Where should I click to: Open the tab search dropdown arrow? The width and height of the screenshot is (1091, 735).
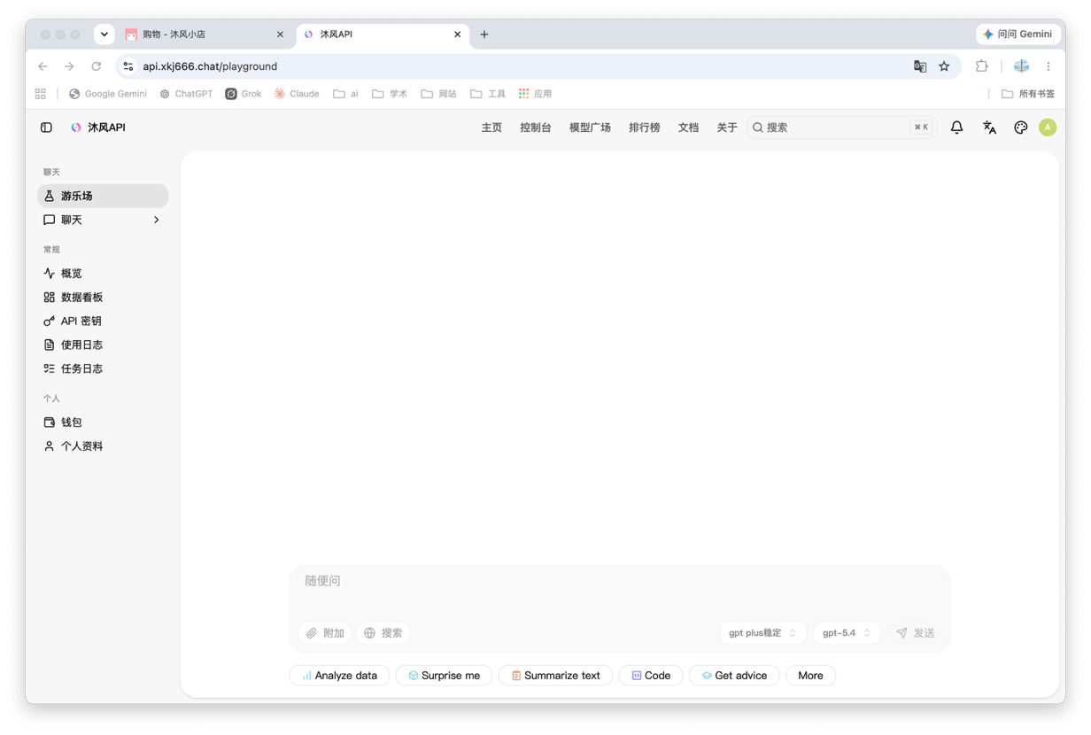point(104,35)
